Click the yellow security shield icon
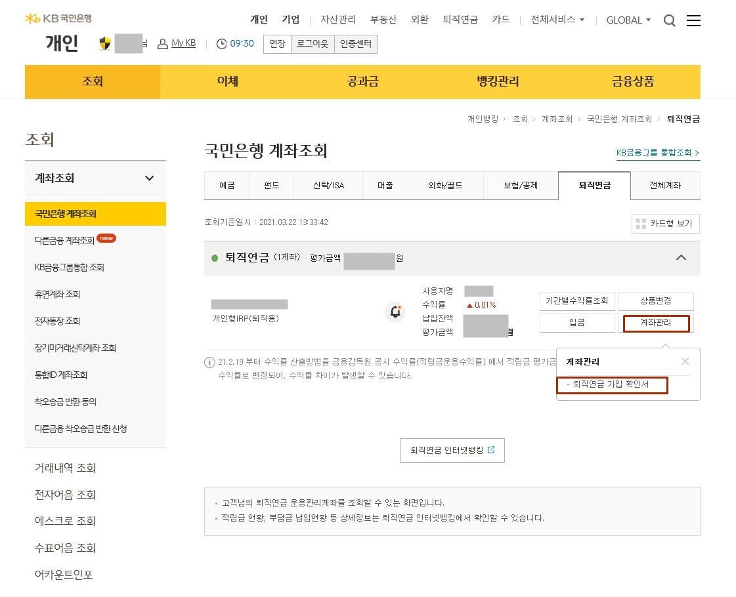This screenshot has width=736, height=597. (105, 43)
